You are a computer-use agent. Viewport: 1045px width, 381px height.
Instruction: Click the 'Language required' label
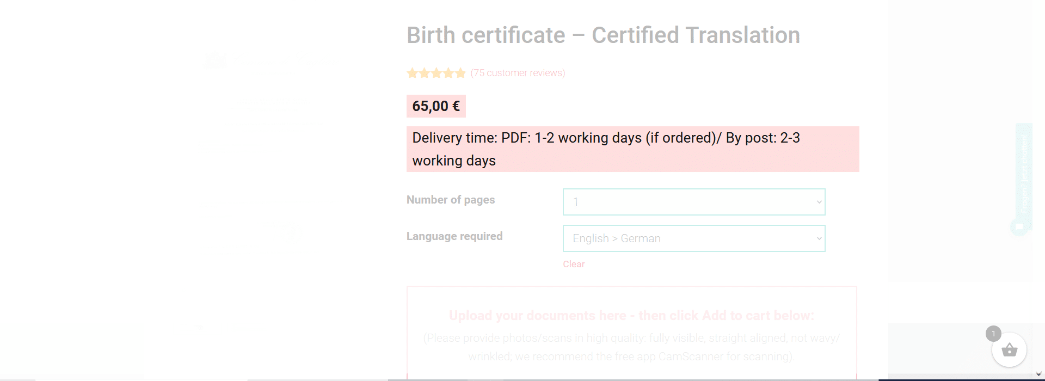[x=454, y=236]
